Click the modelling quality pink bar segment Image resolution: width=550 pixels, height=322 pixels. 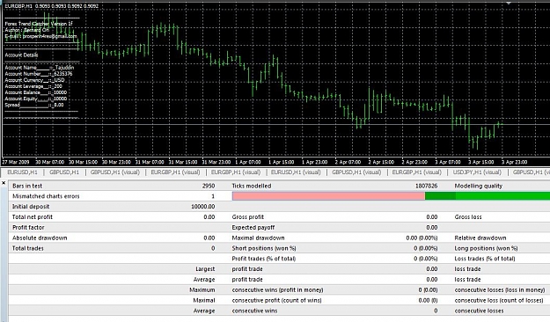(x=328, y=196)
